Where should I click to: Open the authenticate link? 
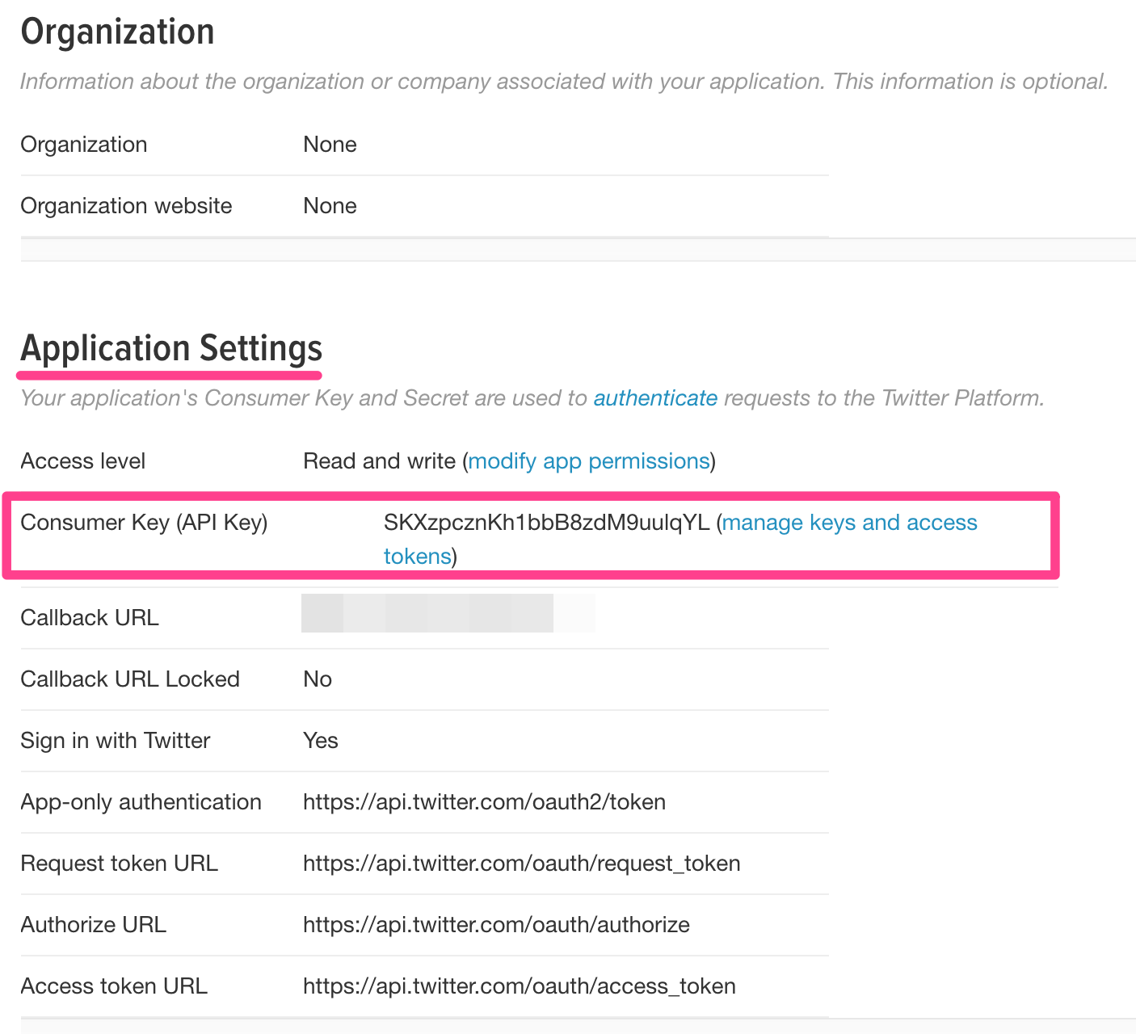coord(655,398)
